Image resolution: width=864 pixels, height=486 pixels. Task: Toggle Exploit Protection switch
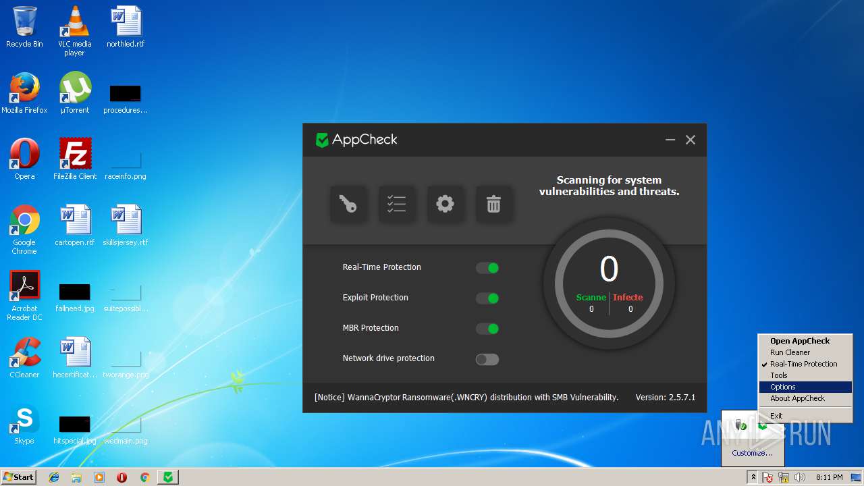pos(487,298)
